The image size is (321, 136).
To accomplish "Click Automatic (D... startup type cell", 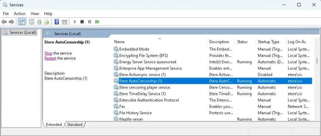I will (x=271, y=62).
